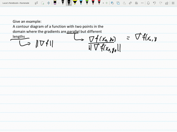Select the yellow highlighter
The image size is (177, 132).
75,3
